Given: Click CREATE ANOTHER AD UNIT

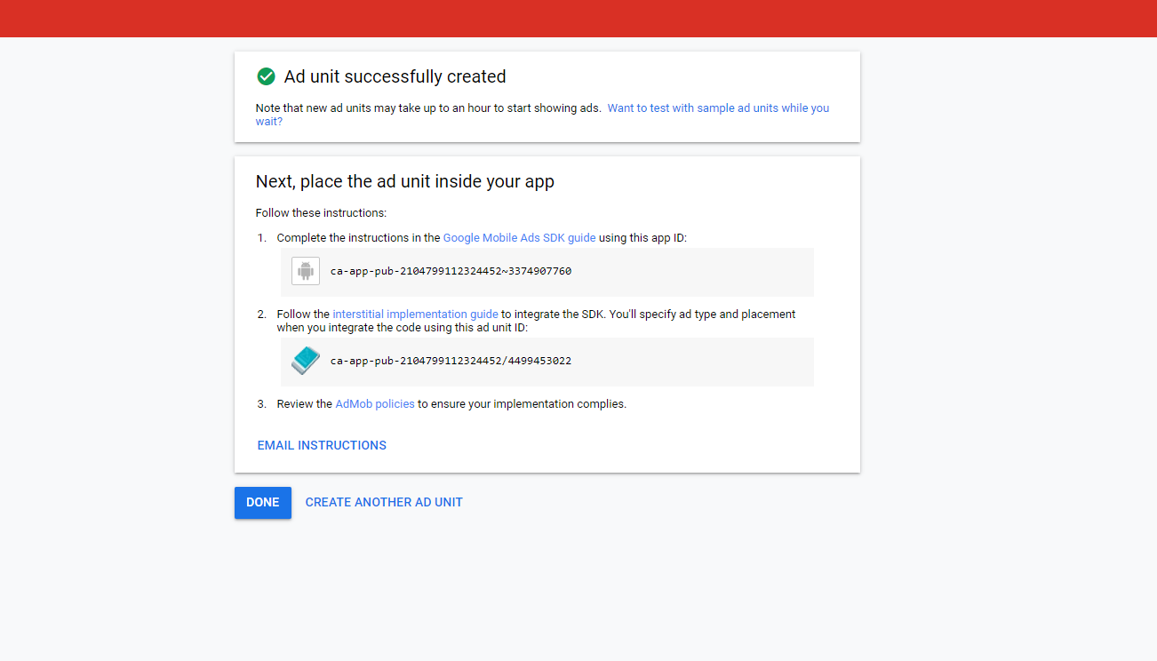Looking at the screenshot, I should [x=384, y=502].
